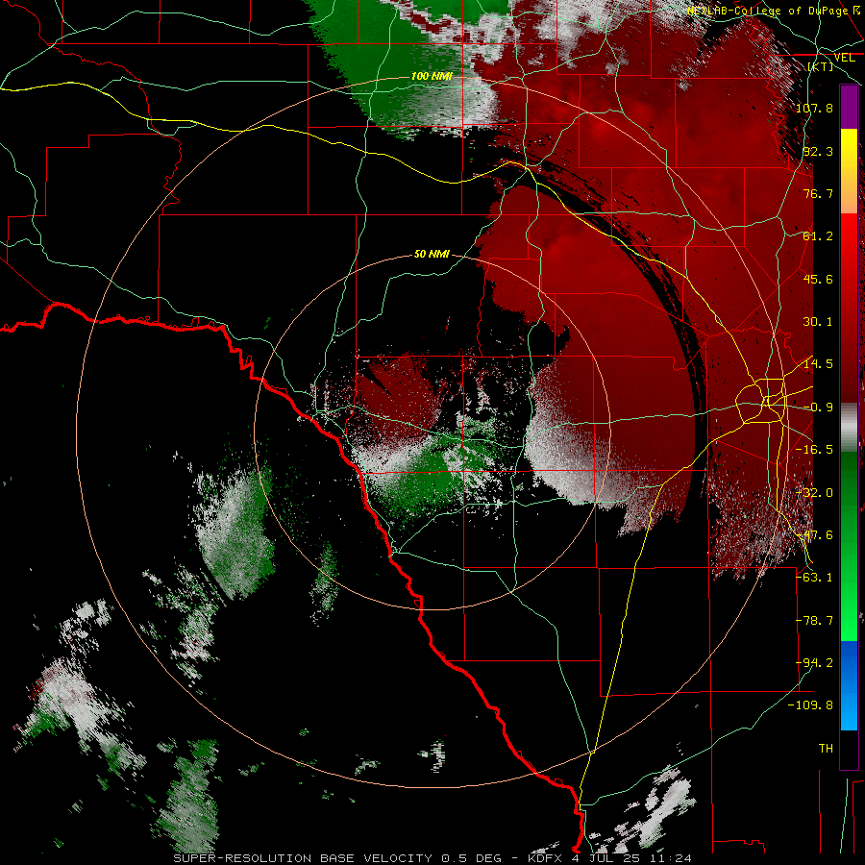Select the -16.5 velocity scale value

814,450
